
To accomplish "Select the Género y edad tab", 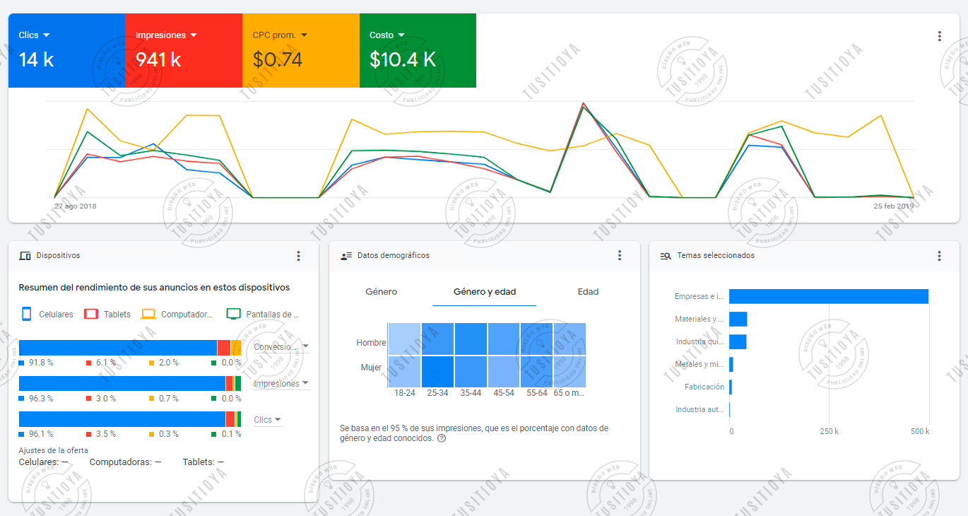I will (485, 291).
